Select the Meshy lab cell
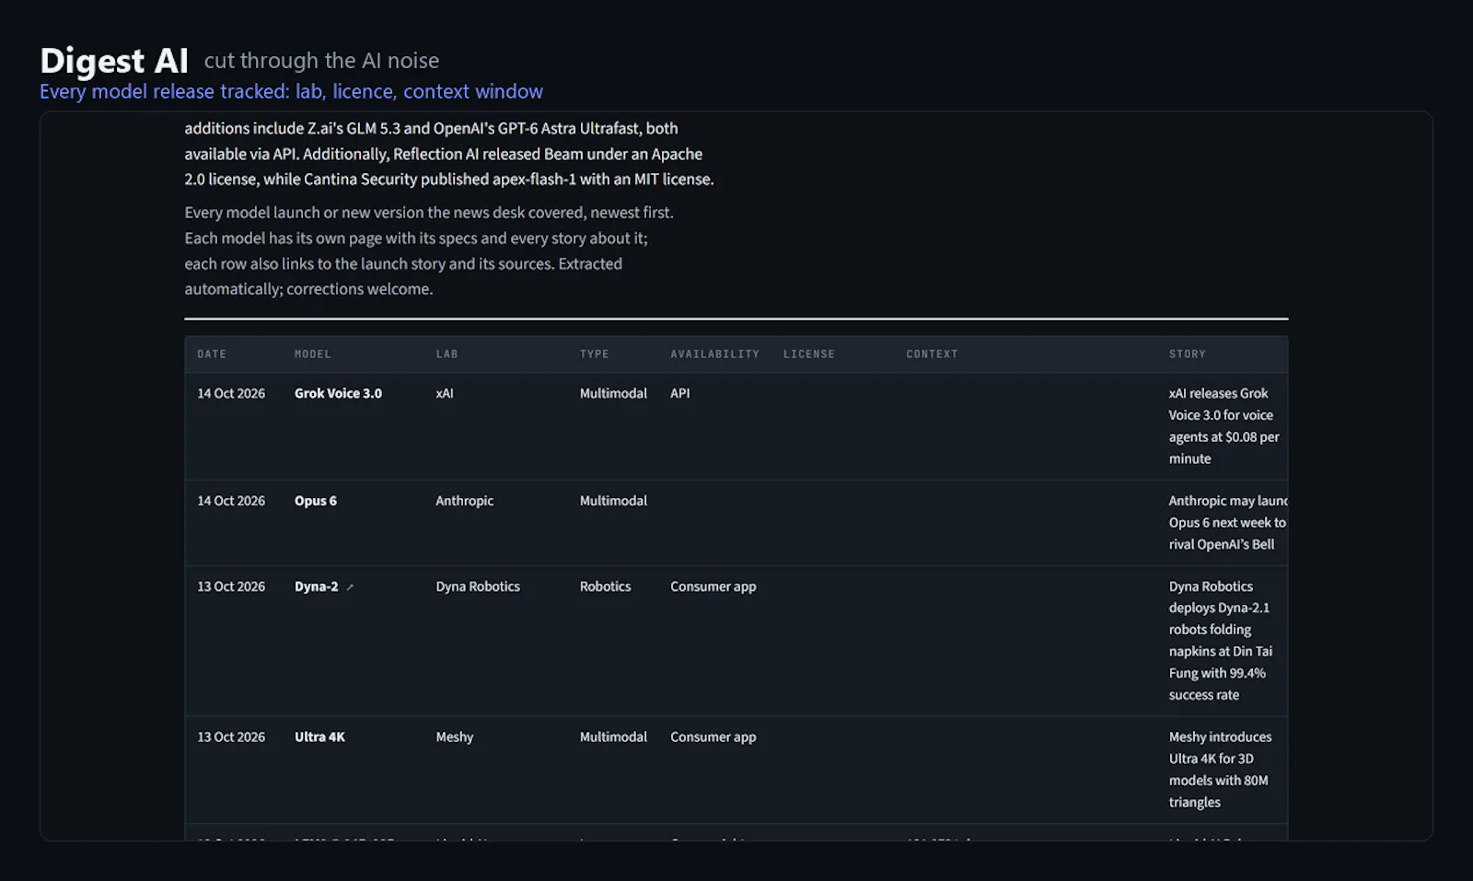Viewport: 1473px width, 881px height. point(454,736)
